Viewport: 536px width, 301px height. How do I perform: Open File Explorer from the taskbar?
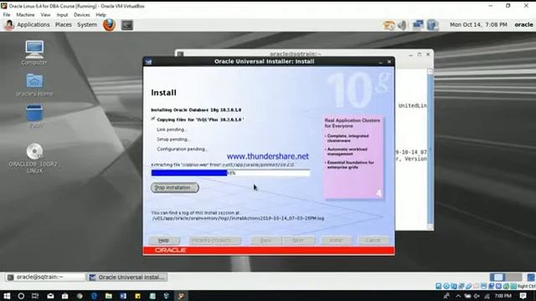pos(109,296)
